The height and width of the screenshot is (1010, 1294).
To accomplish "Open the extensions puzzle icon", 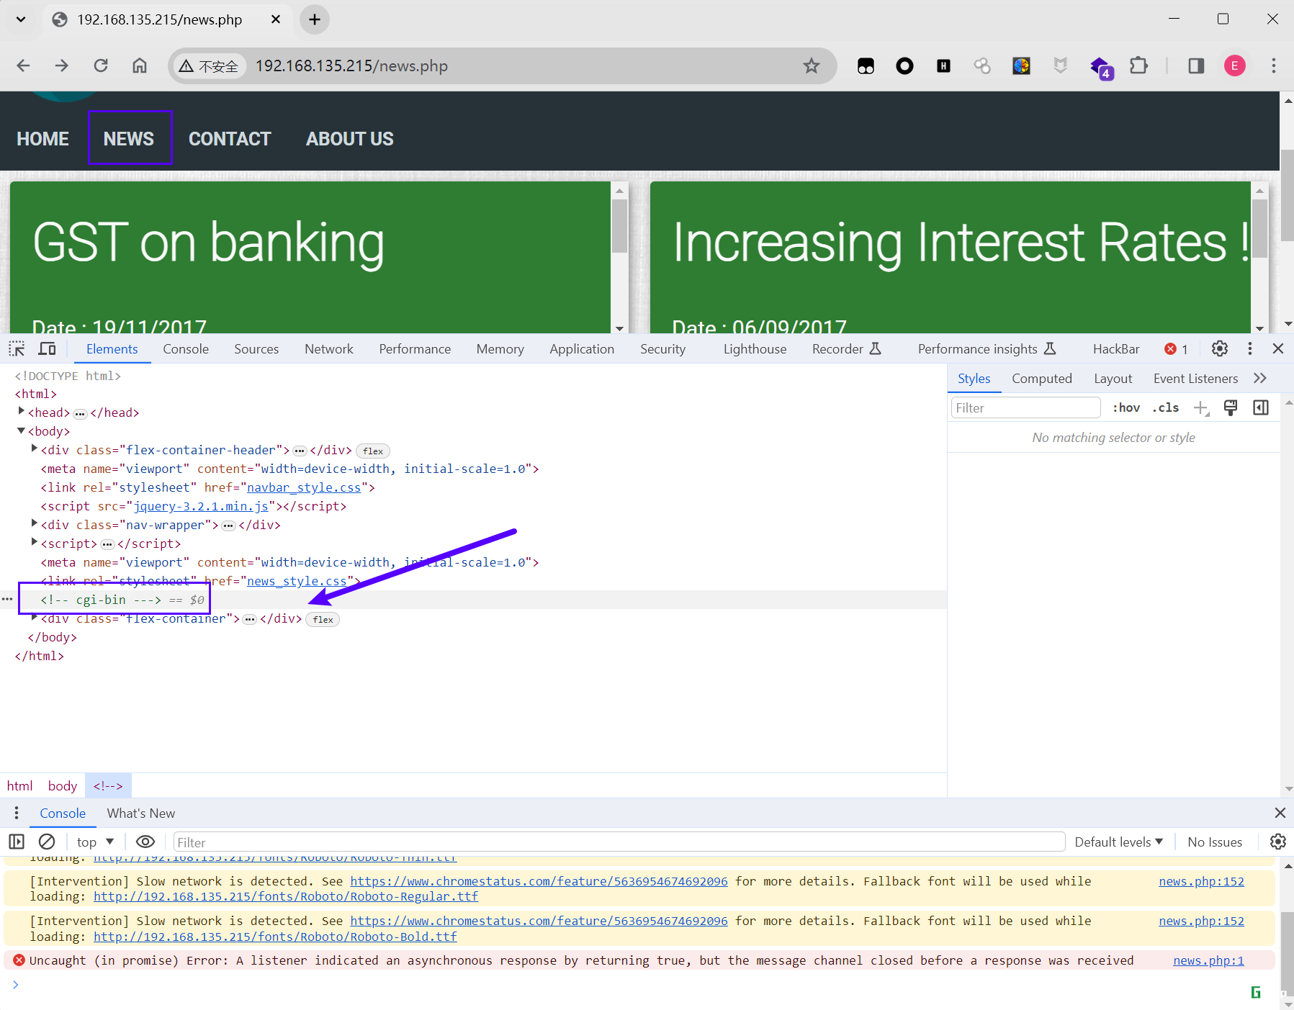I will [1138, 66].
